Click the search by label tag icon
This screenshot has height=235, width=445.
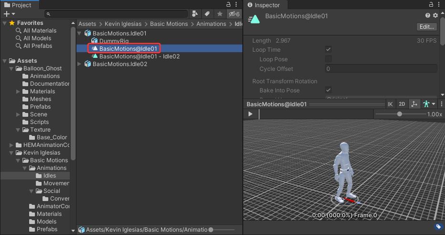click(x=207, y=14)
